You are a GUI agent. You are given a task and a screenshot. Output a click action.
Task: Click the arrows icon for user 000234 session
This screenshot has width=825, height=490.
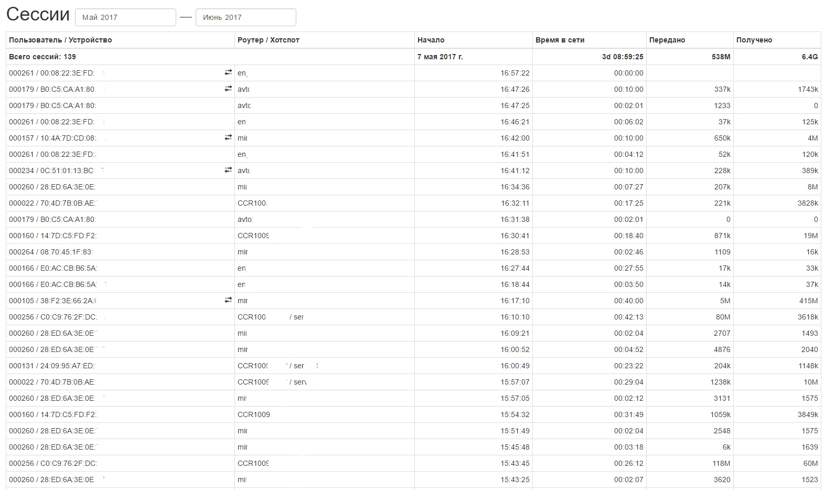[x=228, y=170]
